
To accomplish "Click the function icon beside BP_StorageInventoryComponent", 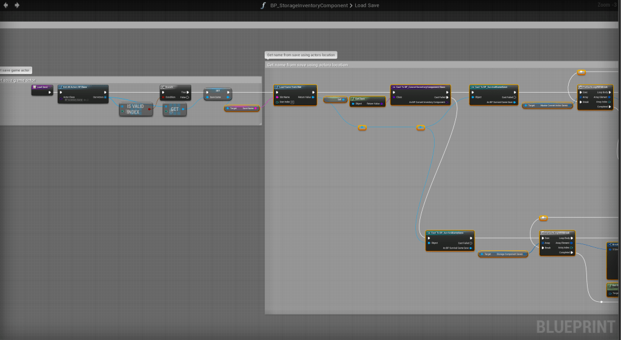I will pyautogui.click(x=263, y=5).
